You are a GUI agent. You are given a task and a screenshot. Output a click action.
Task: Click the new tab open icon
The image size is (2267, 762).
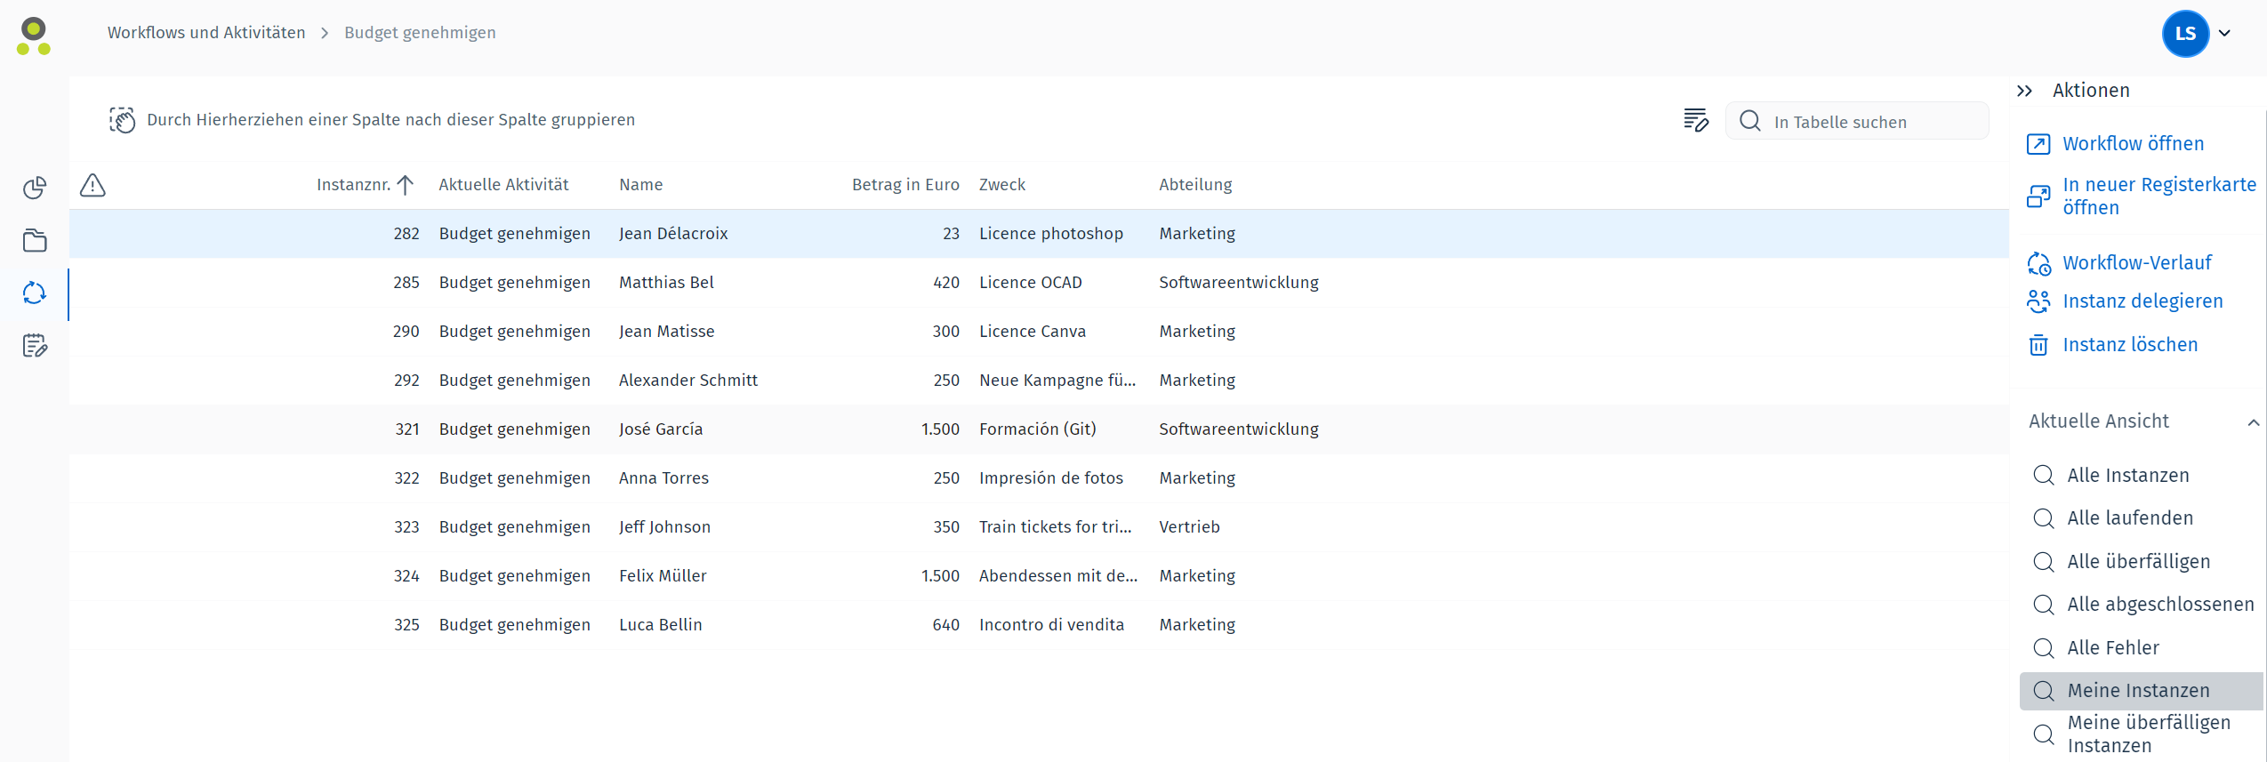pyautogui.click(x=2038, y=197)
